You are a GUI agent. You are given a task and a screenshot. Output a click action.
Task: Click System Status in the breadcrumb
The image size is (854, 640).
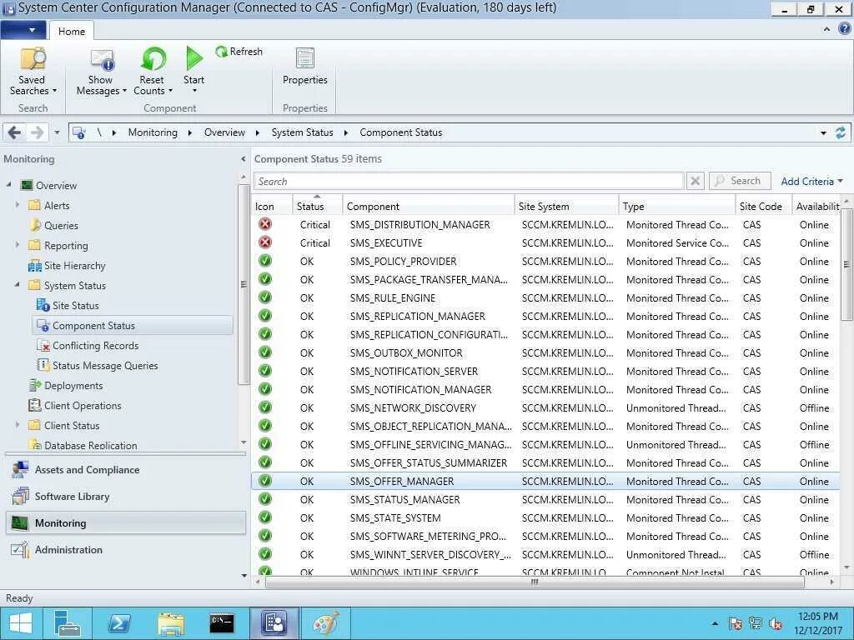[x=302, y=132]
